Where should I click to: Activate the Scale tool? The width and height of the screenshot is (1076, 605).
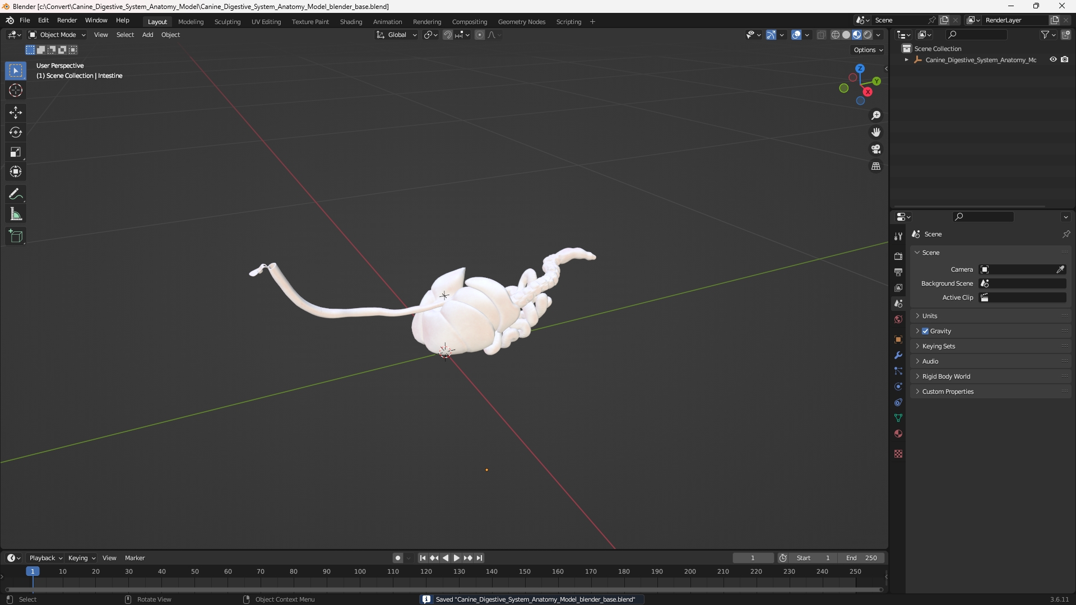(16, 152)
